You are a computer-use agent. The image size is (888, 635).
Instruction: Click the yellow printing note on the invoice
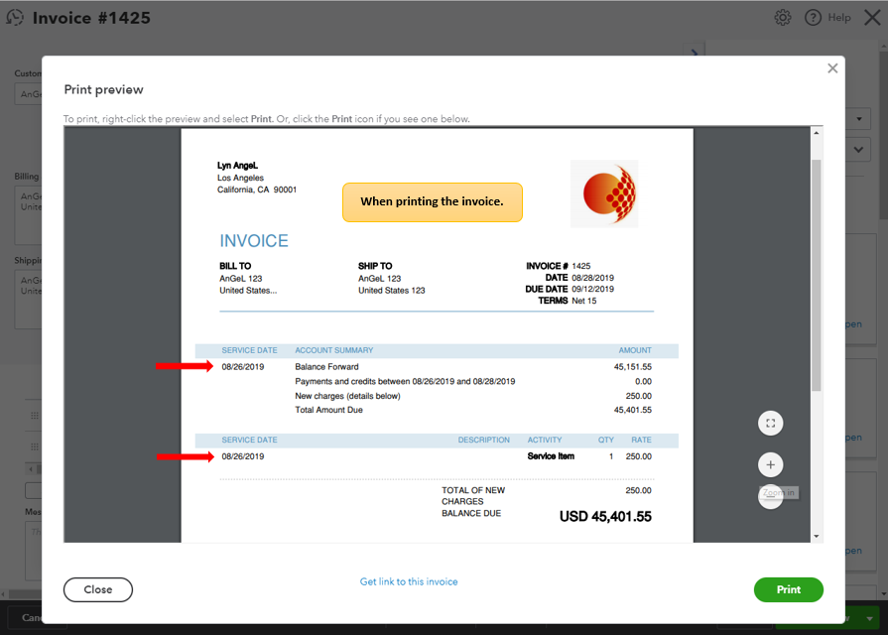click(x=432, y=201)
